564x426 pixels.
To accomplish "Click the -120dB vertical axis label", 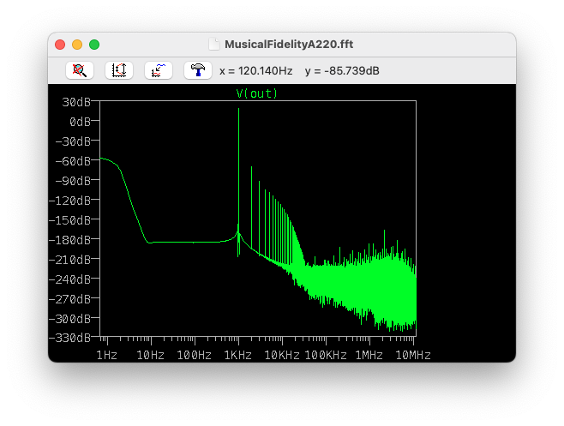I will point(69,201).
